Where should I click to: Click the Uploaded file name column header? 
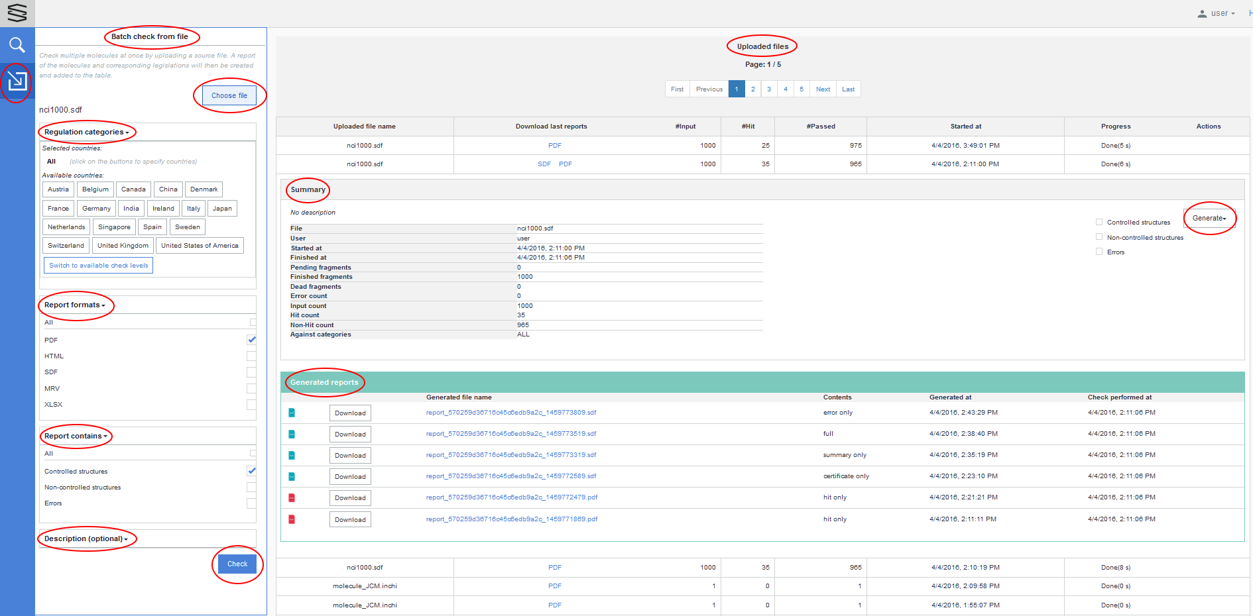365,127
